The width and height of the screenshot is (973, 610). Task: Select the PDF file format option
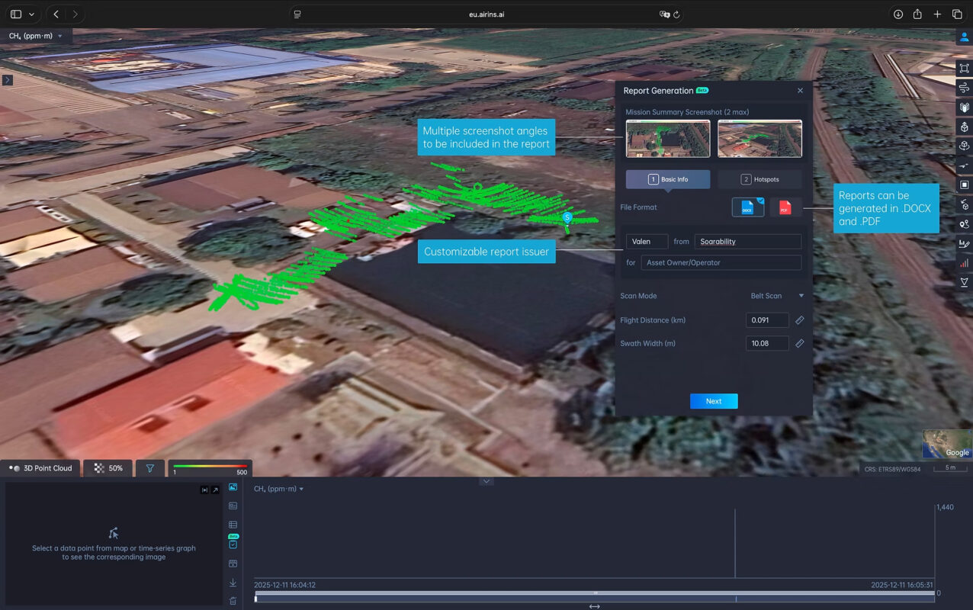pos(785,207)
